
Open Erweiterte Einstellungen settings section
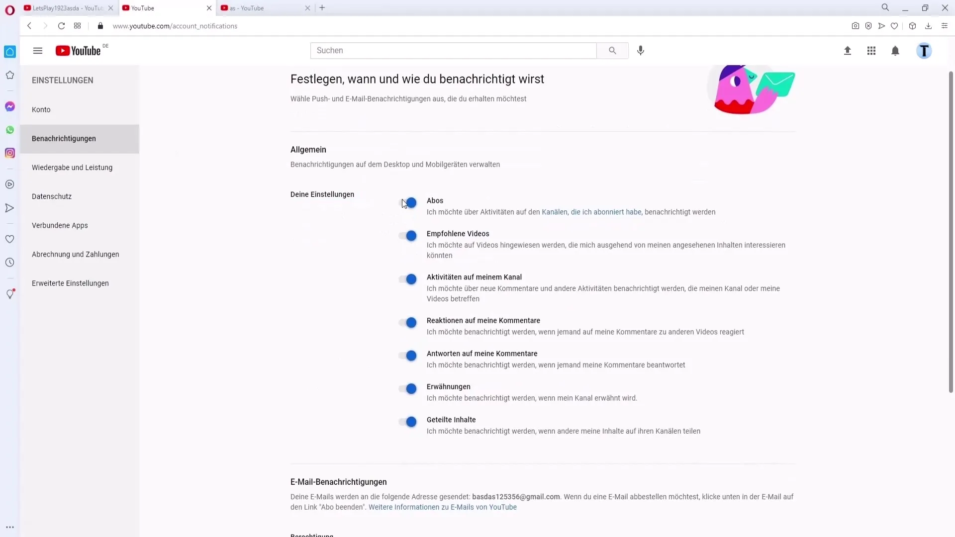tap(70, 283)
